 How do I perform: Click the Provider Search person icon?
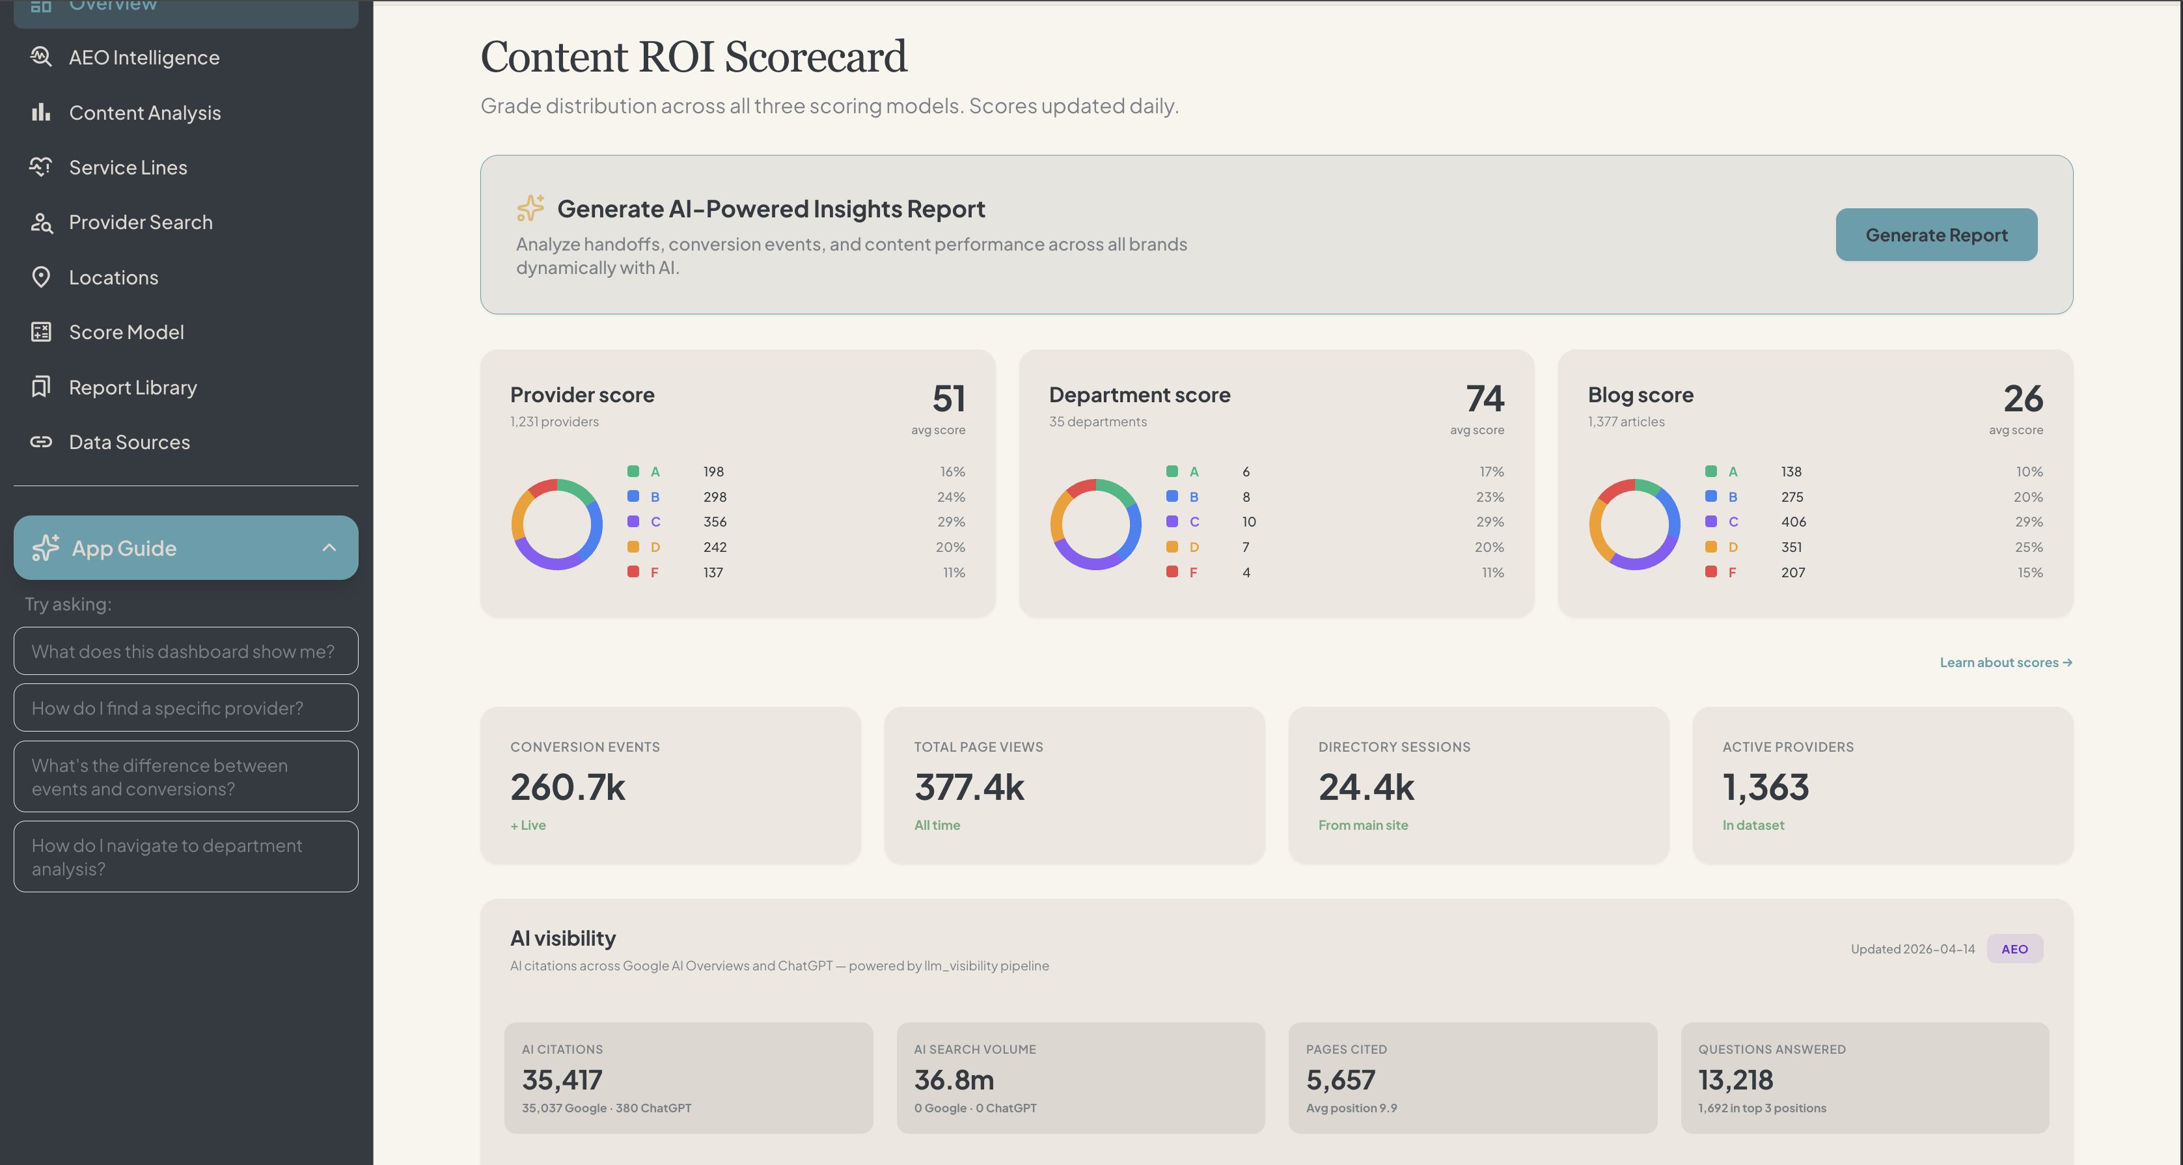(x=40, y=222)
